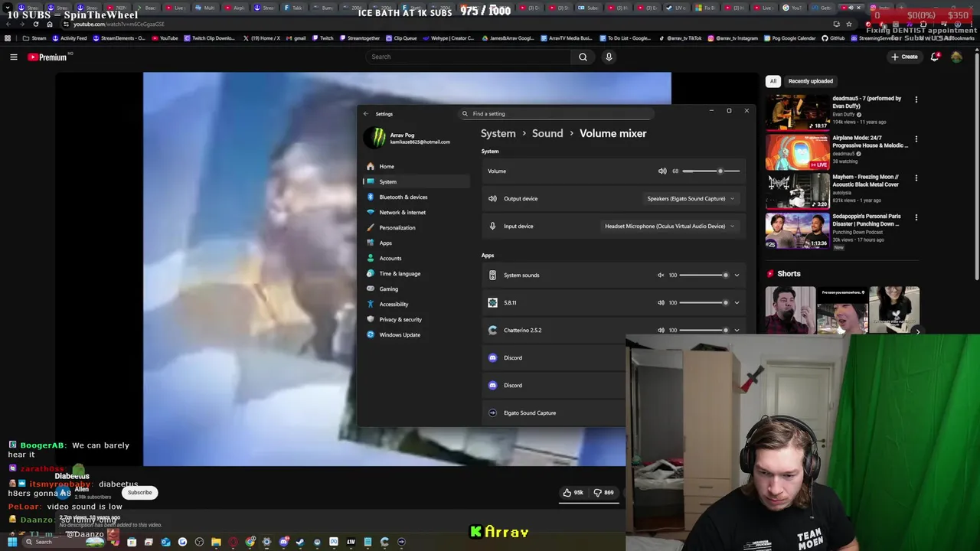
Task: Open Privacy & security settings
Action: [x=416, y=319]
